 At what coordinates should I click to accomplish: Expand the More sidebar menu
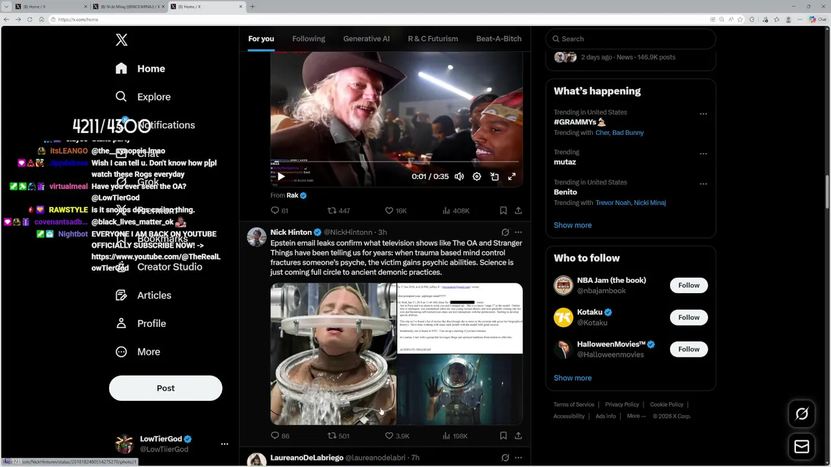(x=138, y=352)
